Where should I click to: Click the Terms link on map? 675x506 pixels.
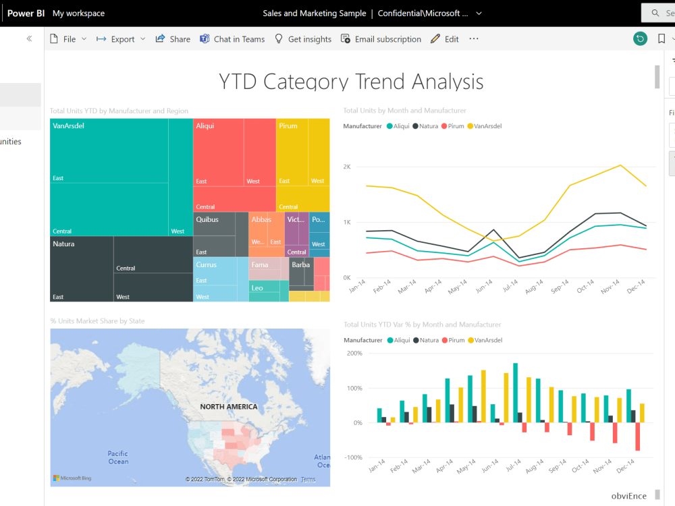(308, 479)
